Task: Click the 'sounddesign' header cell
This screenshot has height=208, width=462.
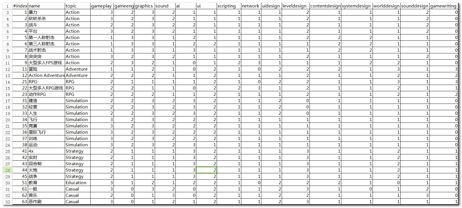Action: click(x=415, y=6)
